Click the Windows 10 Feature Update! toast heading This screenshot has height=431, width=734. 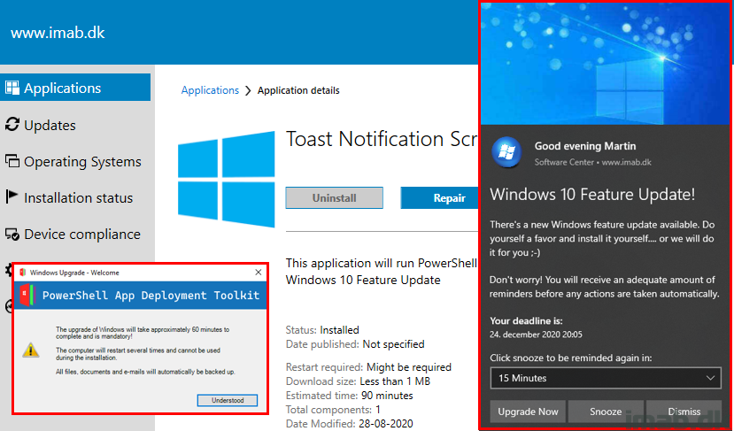(x=592, y=194)
